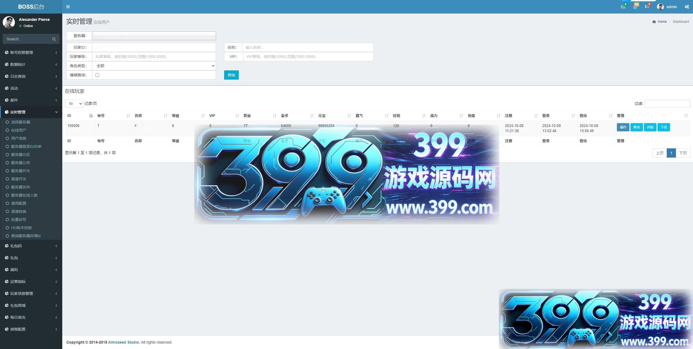Image resolution: width=693 pixels, height=349 pixels.
Task: Open 玩家信息管理 sidebar menu
Action: click(31, 293)
